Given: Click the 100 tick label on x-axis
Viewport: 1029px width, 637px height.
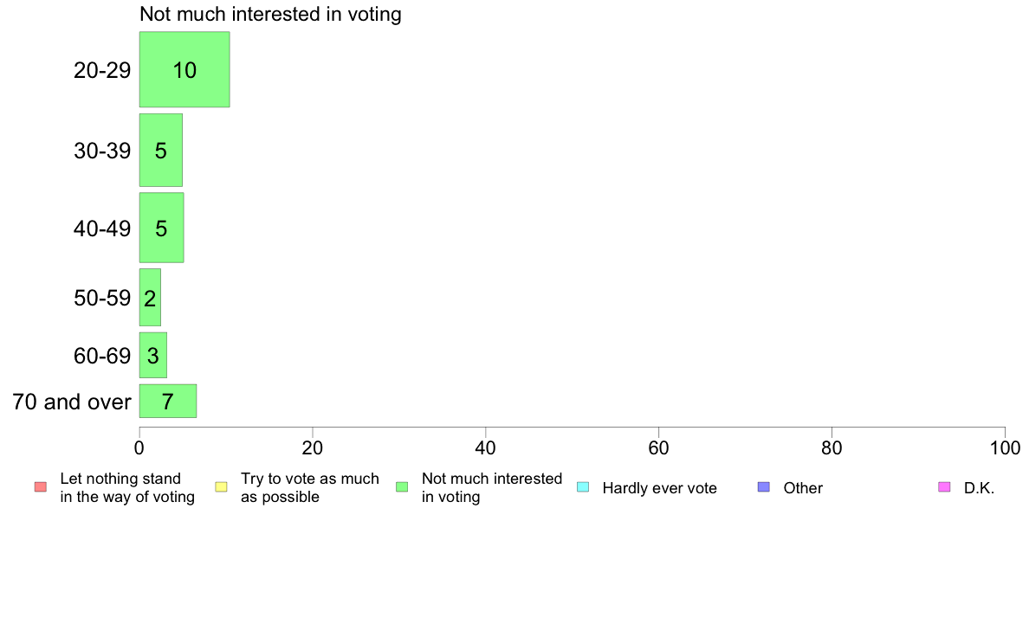Looking at the screenshot, I should click(x=1005, y=448).
